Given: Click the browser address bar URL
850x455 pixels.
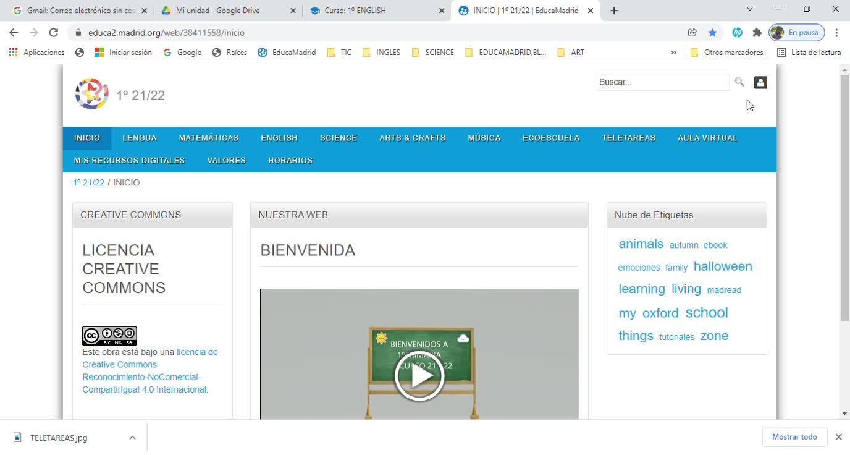Looking at the screenshot, I should coord(166,33).
